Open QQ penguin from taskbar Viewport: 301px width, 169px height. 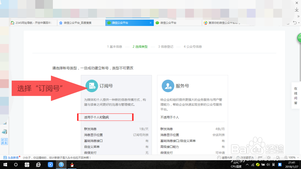[x=72, y=165]
